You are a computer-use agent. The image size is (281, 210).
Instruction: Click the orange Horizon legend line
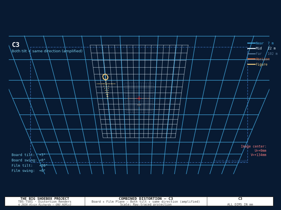[x=251, y=59]
